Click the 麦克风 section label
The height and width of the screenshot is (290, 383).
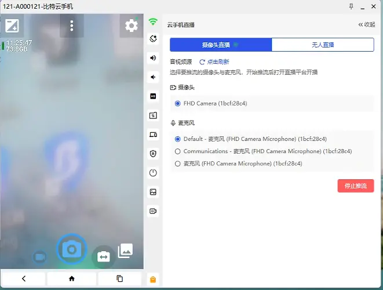186,123
